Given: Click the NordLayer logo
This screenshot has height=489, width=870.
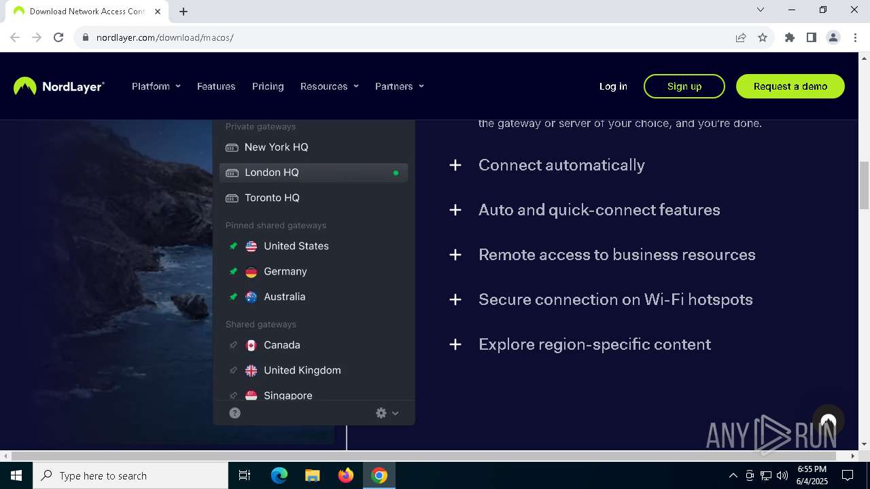Looking at the screenshot, I should point(59,86).
